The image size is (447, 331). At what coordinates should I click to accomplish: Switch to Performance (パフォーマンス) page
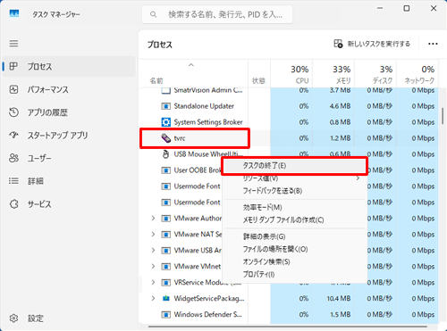coord(69,89)
